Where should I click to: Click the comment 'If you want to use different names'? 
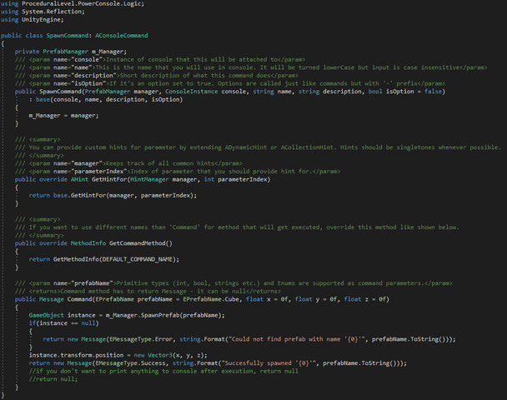(x=237, y=227)
